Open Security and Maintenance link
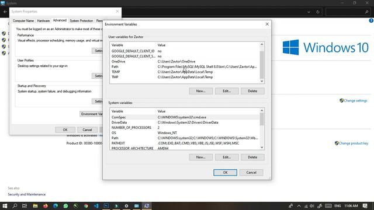Screen dimensions: 374x210 pyautogui.click(x=26, y=194)
